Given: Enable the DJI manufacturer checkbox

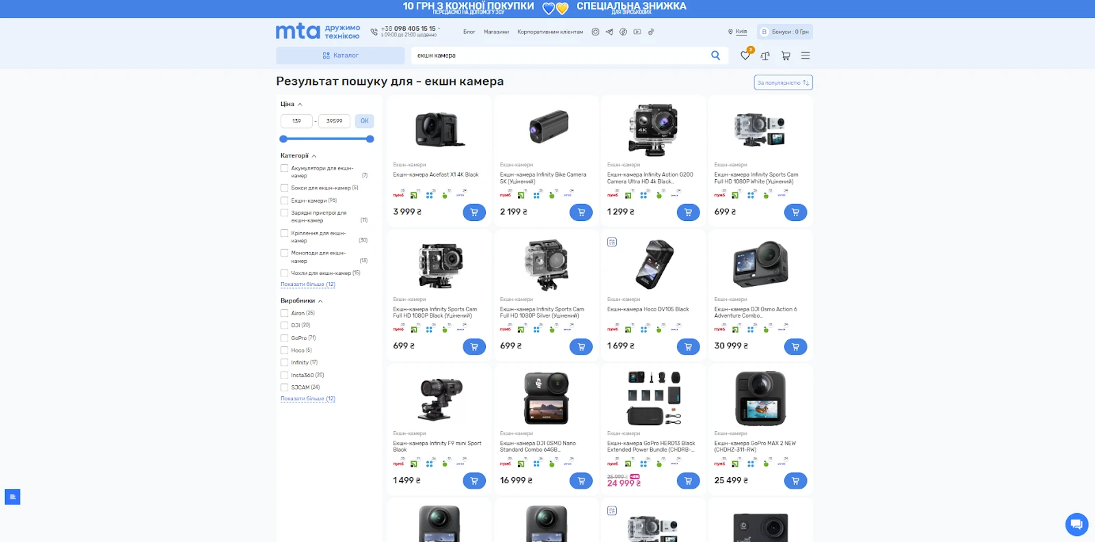Looking at the screenshot, I should tap(285, 326).
